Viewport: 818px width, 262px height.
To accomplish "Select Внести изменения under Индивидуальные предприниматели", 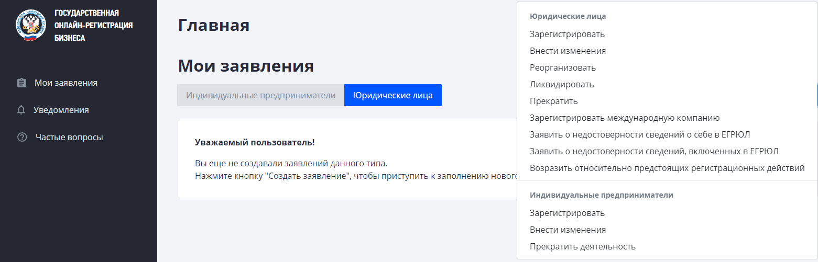I will pyautogui.click(x=568, y=230).
